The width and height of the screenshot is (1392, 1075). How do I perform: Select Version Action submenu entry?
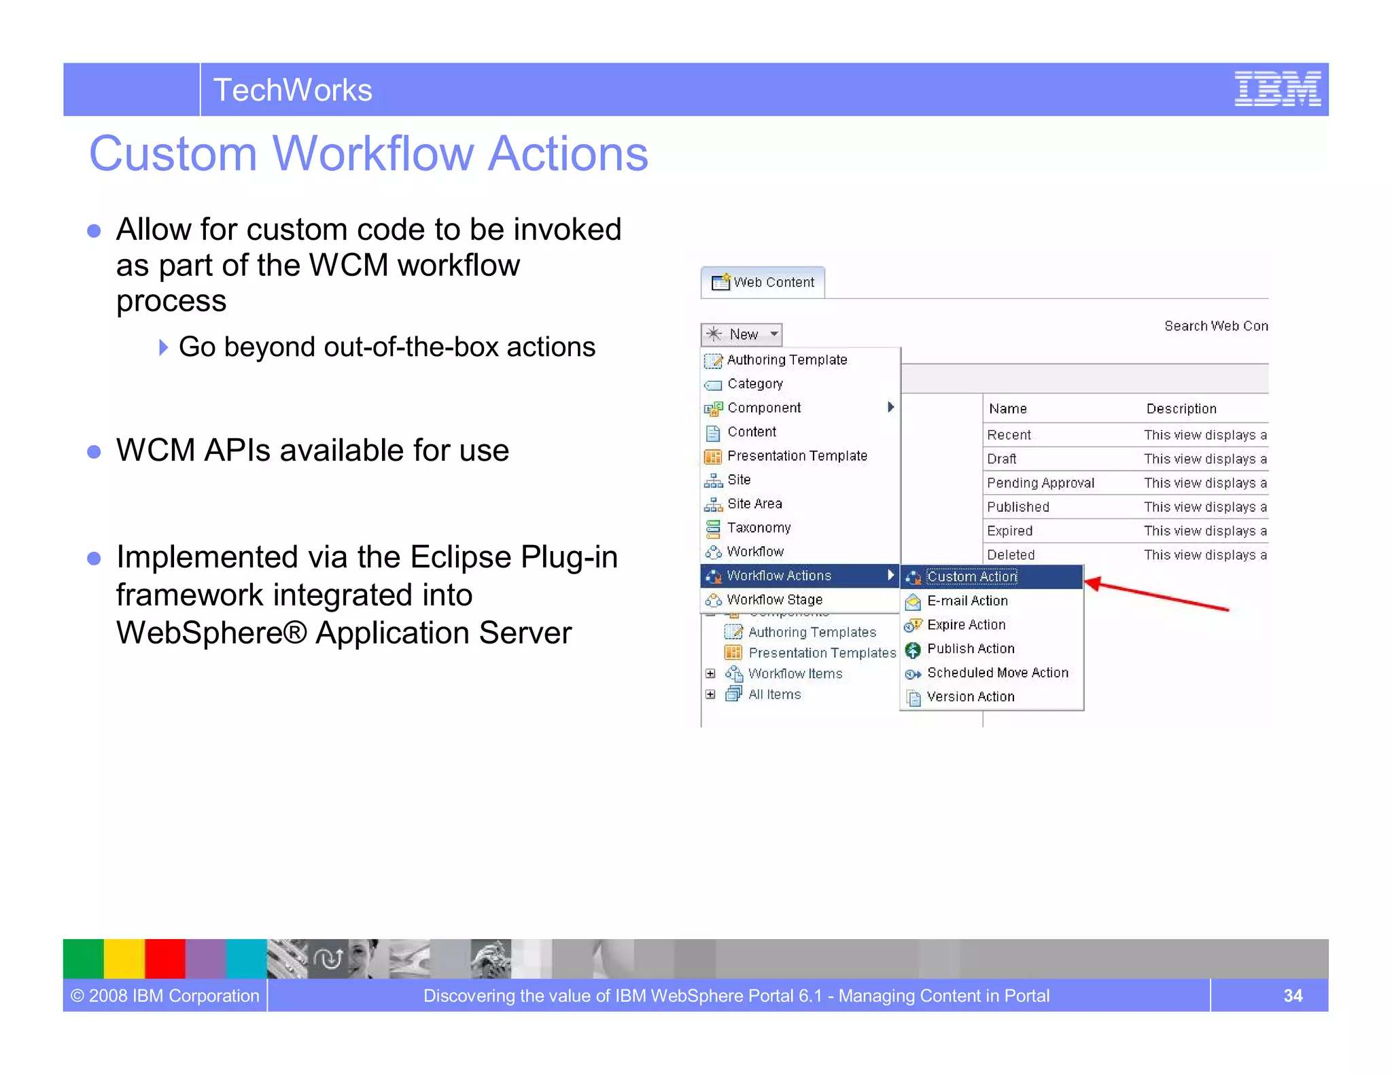tap(991, 697)
